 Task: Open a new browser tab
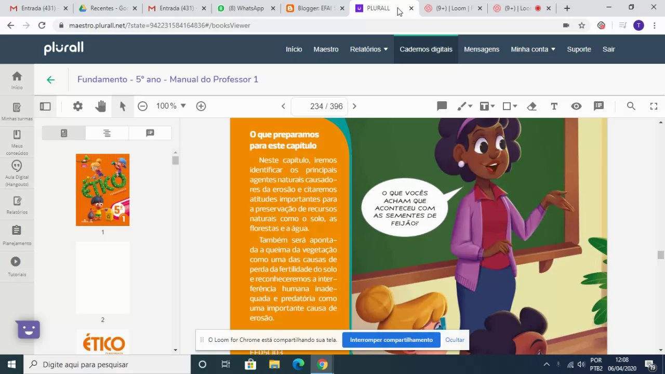(567, 8)
